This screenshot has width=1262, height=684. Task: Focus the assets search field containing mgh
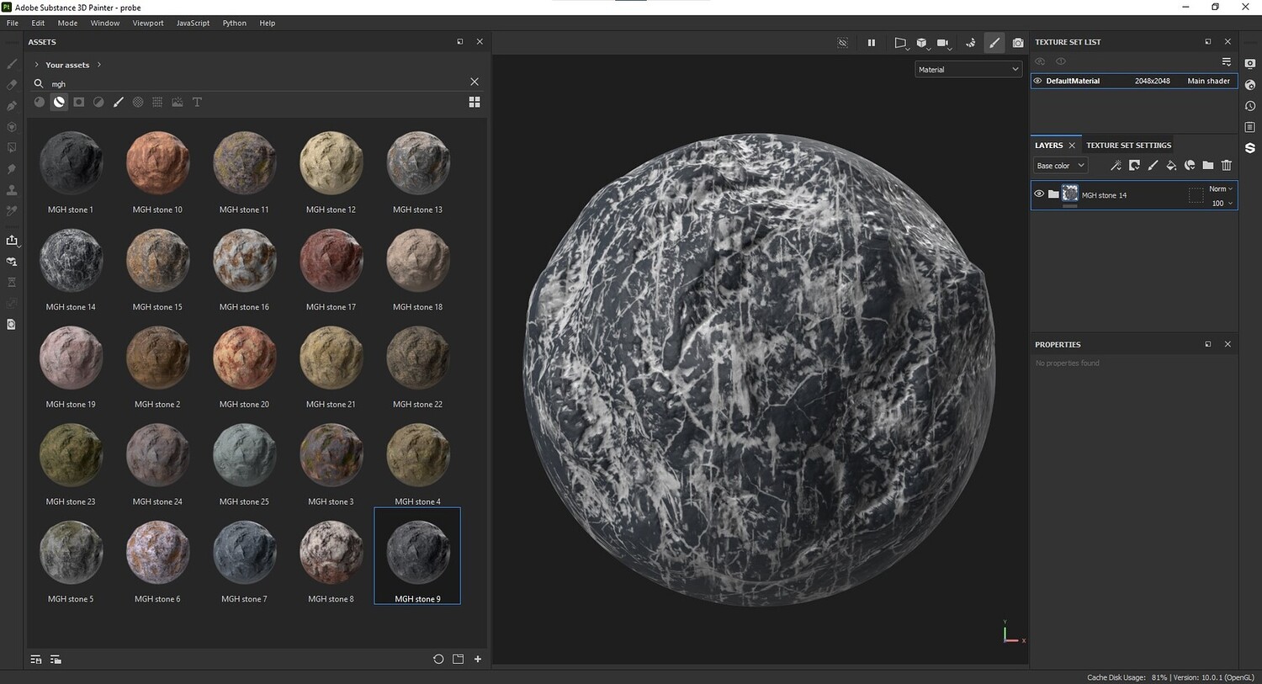(257, 83)
